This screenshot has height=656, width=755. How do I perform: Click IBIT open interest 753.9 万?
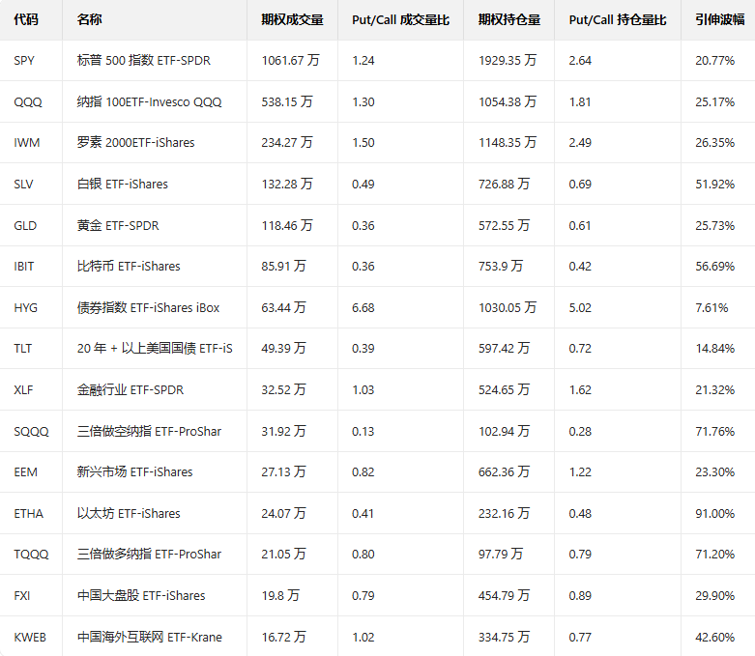[501, 266]
